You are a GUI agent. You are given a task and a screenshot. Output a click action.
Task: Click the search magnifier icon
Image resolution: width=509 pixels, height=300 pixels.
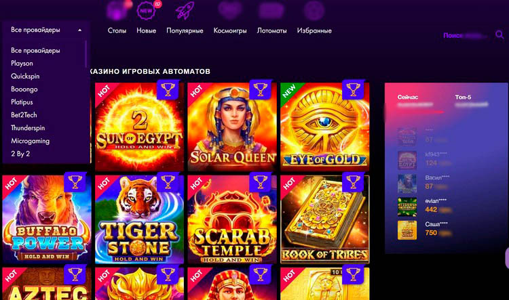pyautogui.click(x=499, y=35)
